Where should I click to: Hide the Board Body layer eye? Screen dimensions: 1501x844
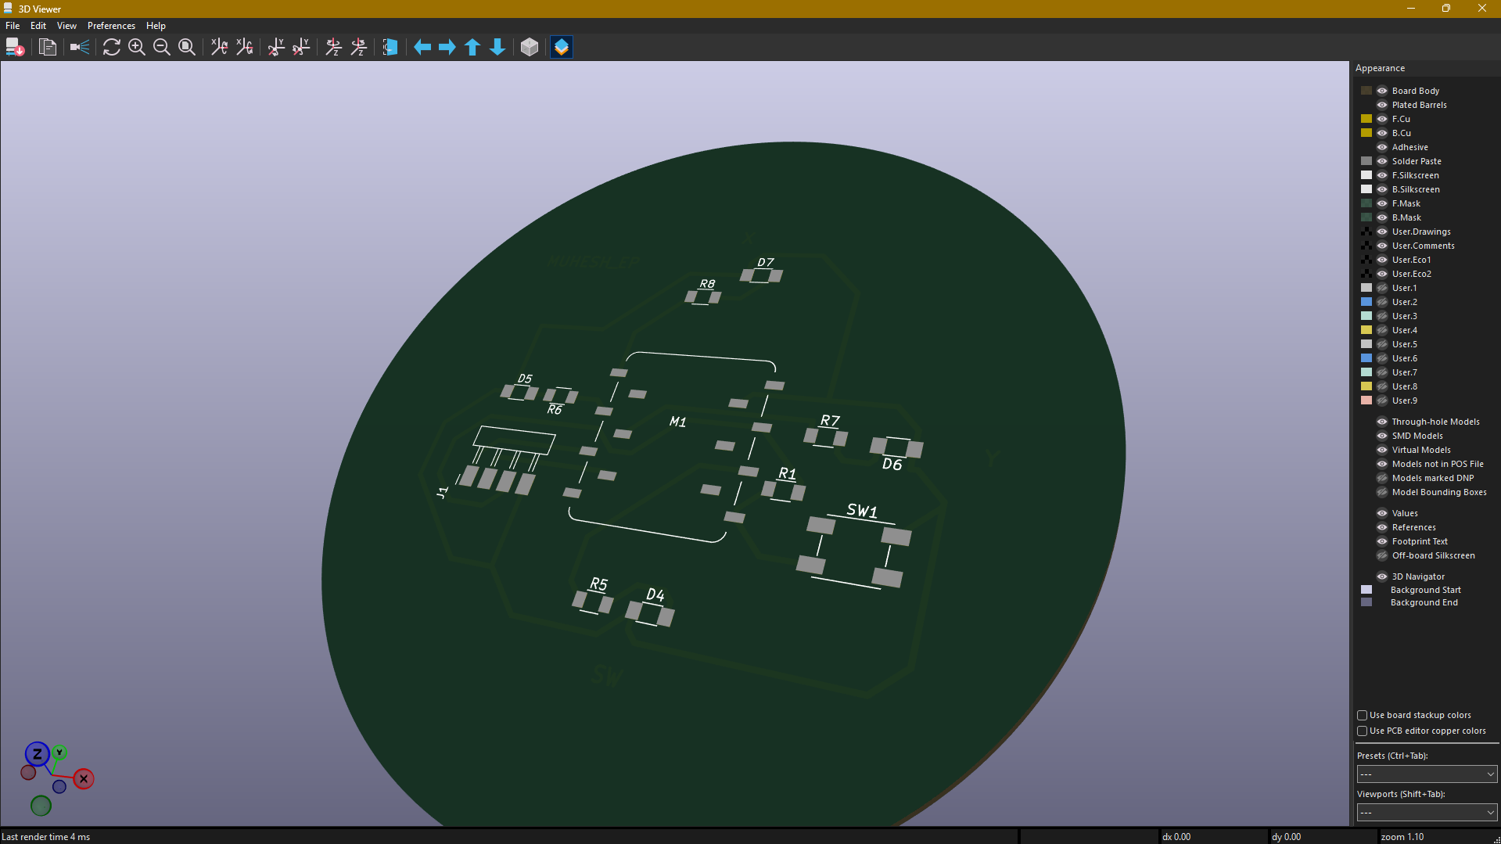1382,91
